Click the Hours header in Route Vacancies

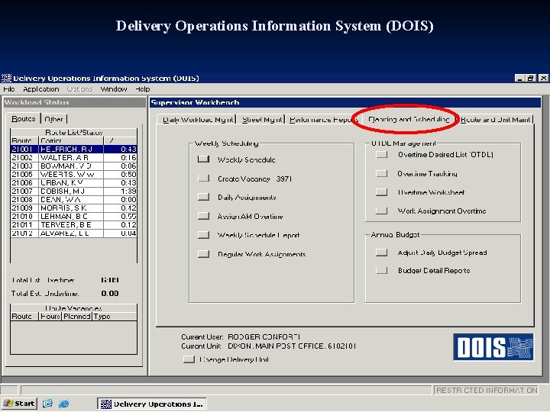coord(50,317)
